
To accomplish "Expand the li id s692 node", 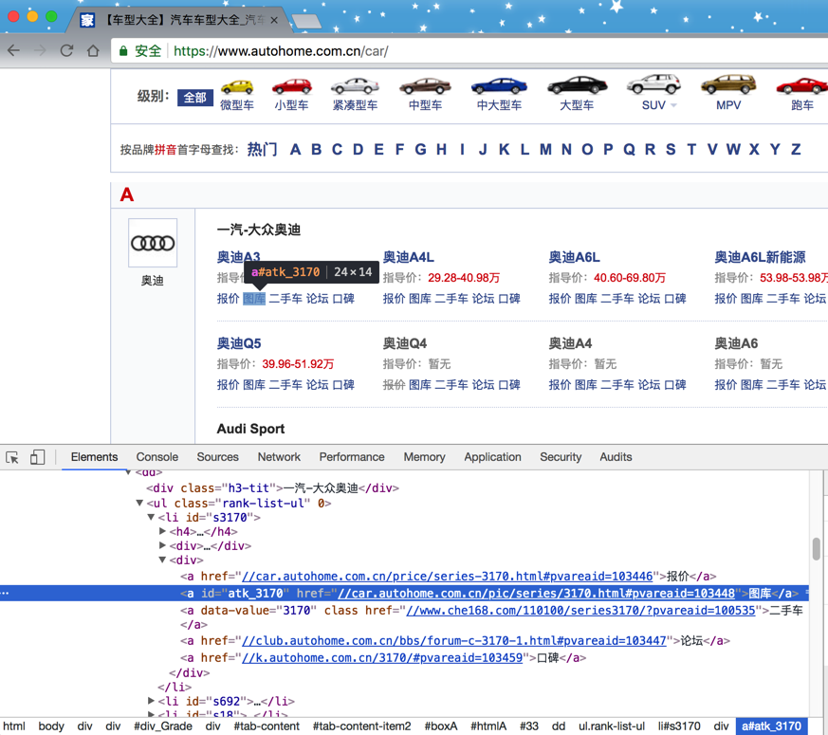I will [x=151, y=701].
